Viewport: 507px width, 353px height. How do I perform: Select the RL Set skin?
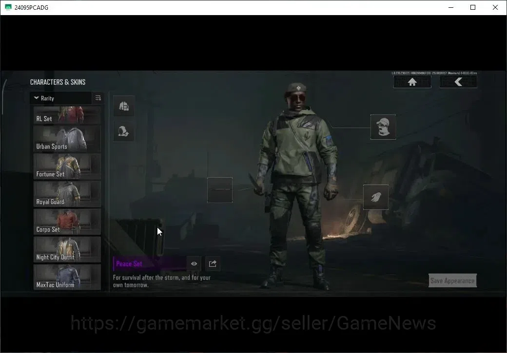[x=67, y=115]
